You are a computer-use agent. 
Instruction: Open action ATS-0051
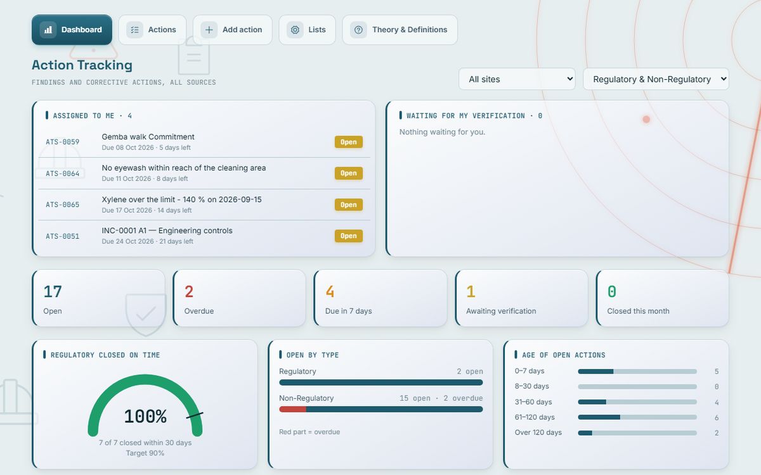pyautogui.click(x=204, y=236)
